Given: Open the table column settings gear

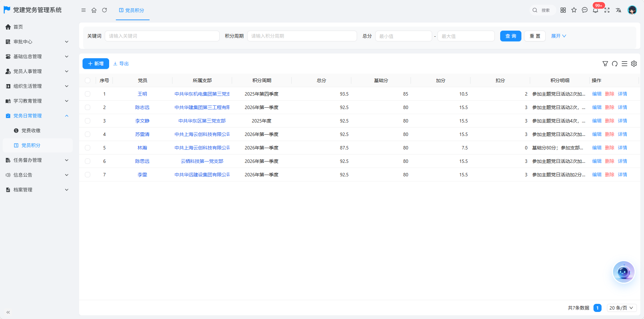Looking at the screenshot, I should 634,64.
